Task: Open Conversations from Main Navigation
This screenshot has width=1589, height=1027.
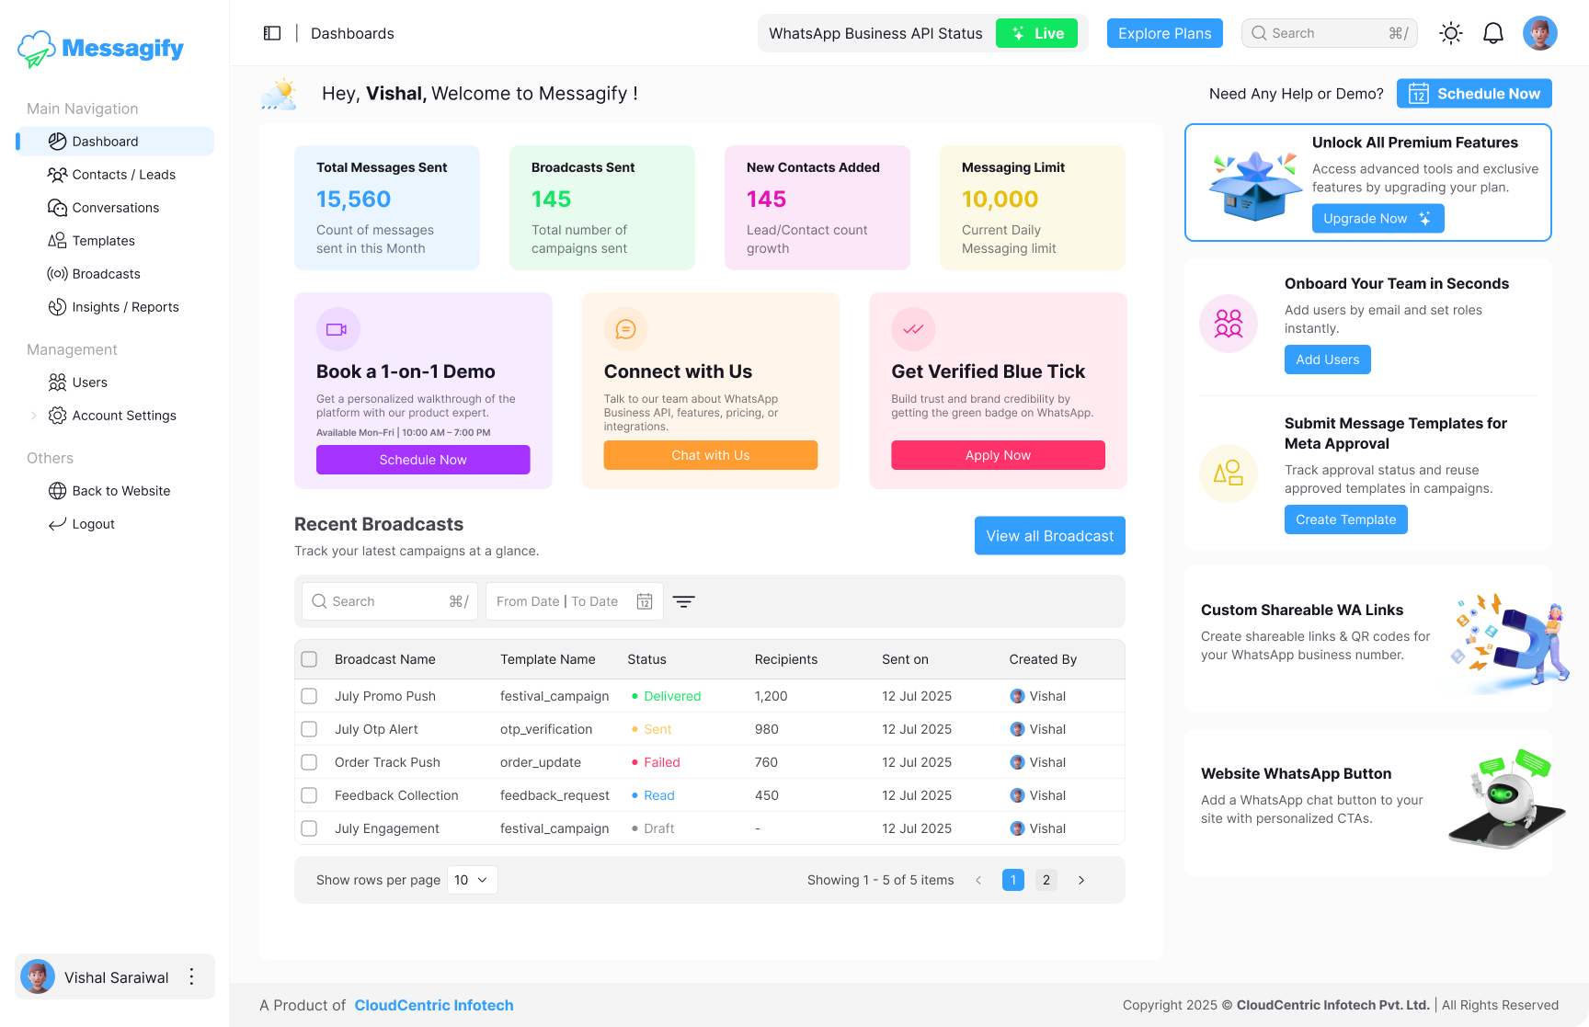Action: (x=116, y=207)
